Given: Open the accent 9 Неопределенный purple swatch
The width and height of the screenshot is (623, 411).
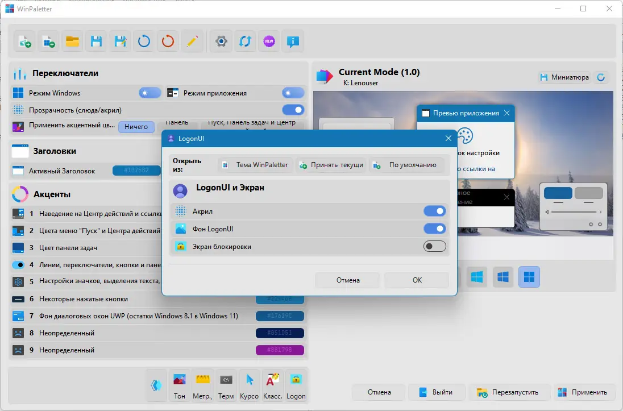Looking at the screenshot, I should point(280,350).
